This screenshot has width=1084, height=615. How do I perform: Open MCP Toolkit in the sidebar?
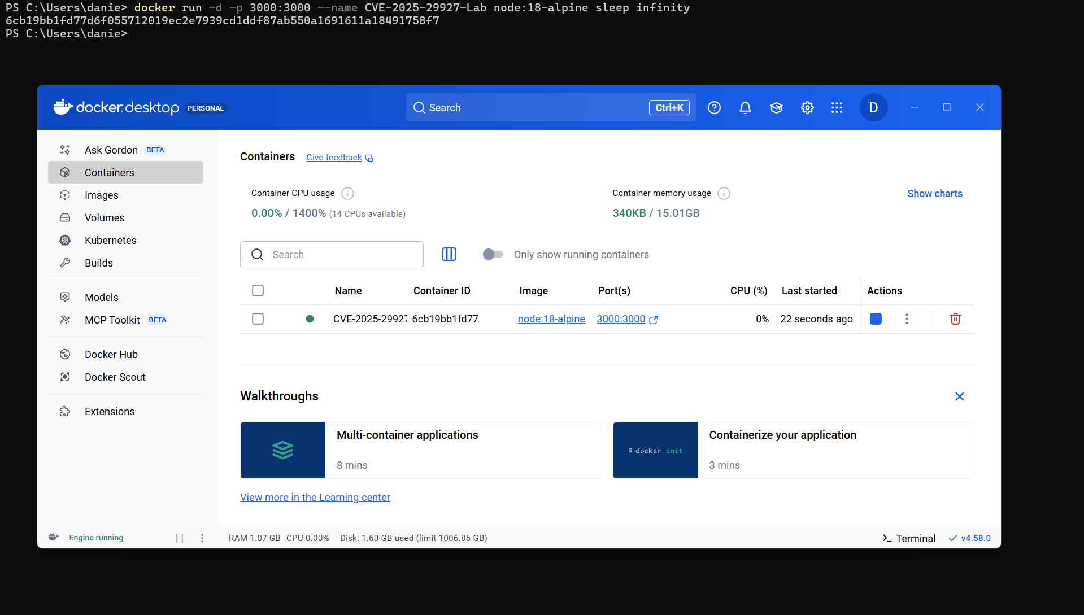click(125, 320)
